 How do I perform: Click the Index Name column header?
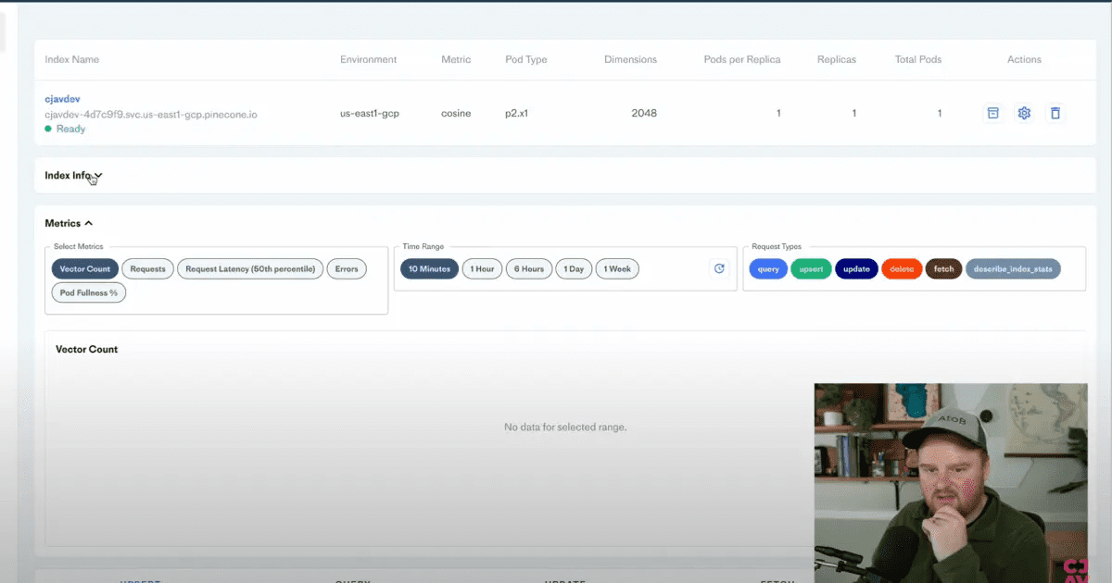tap(72, 59)
